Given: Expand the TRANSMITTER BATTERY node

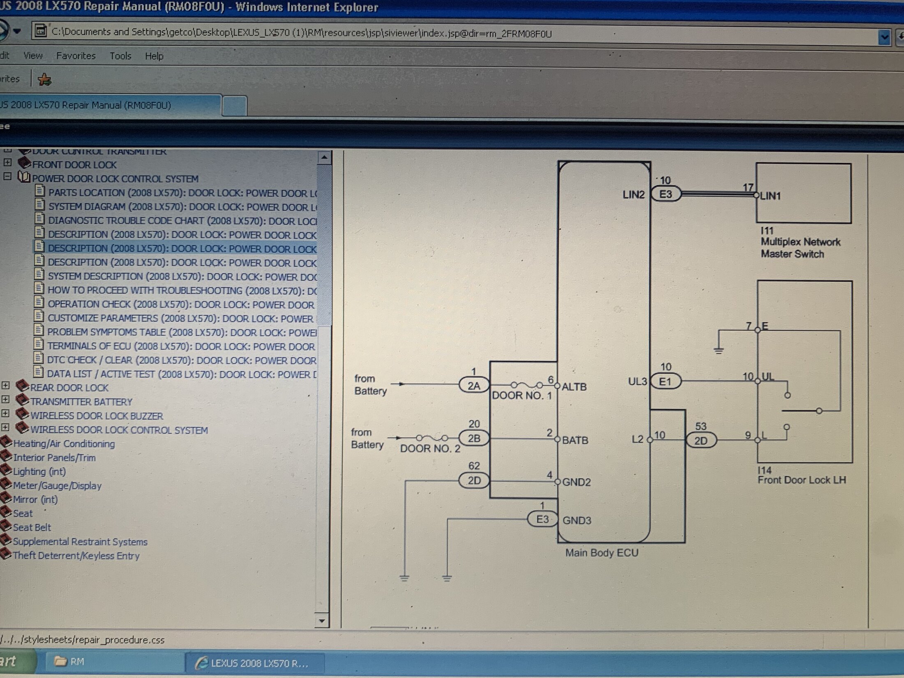Looking at the screenshot, I should (x=5, y=399).
